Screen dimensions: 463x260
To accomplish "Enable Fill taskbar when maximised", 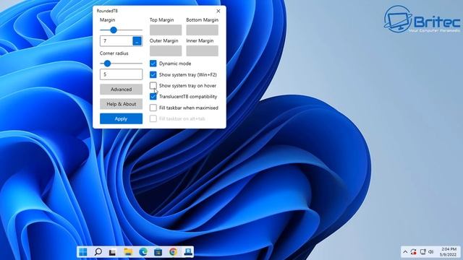I will point(153,108).
